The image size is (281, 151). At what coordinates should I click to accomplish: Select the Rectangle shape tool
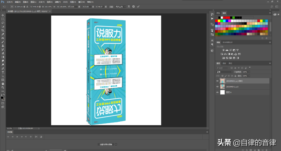3,80
